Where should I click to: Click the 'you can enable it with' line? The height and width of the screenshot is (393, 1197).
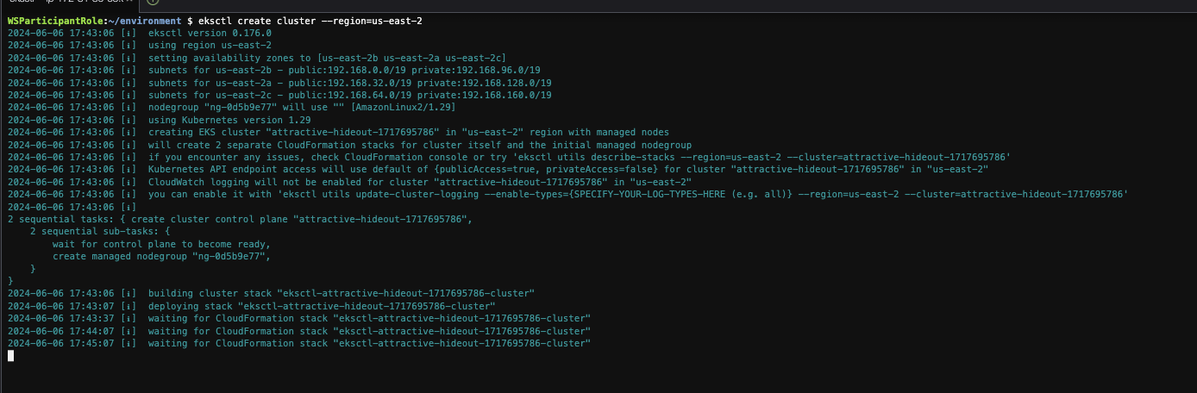click(567, 195)
